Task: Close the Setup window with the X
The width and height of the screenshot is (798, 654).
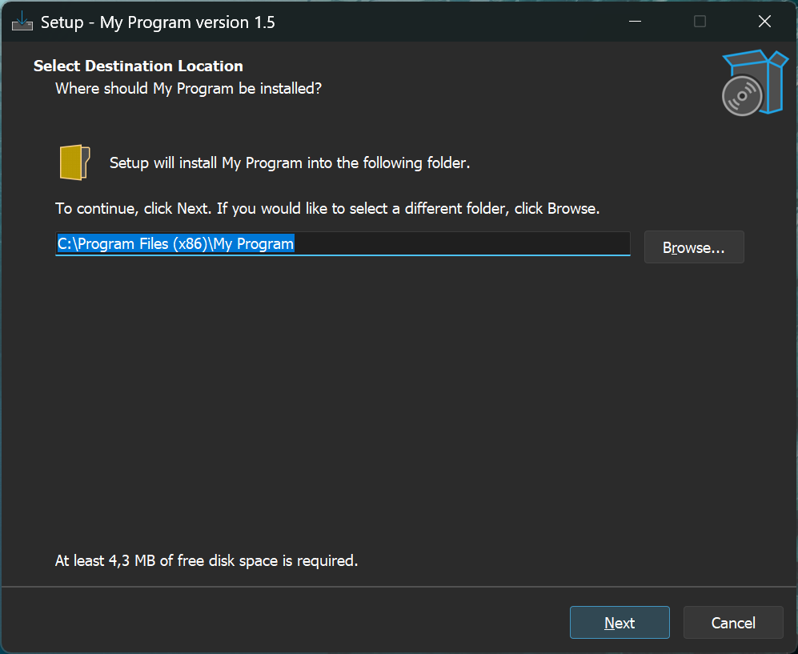Action: tap(764, 22)
